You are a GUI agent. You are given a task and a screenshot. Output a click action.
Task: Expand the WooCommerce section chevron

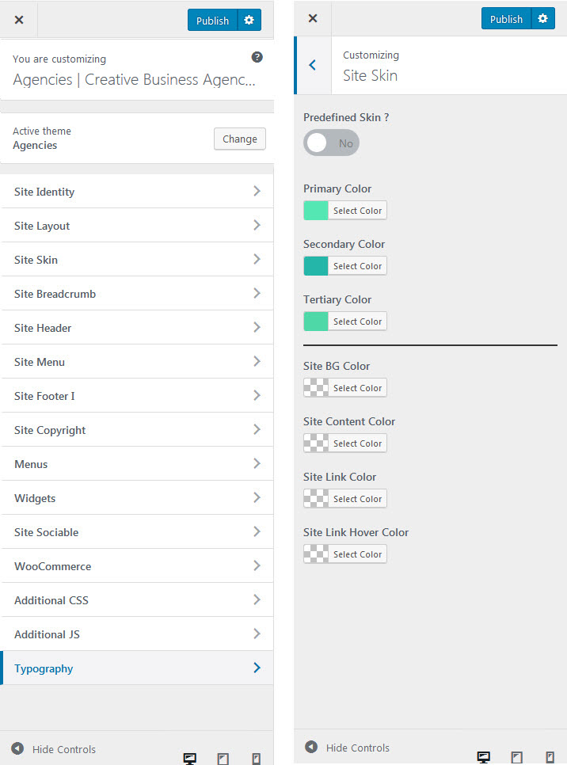tap(257, 566)
